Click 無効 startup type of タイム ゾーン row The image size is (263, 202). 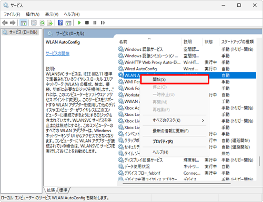[226, 154]
